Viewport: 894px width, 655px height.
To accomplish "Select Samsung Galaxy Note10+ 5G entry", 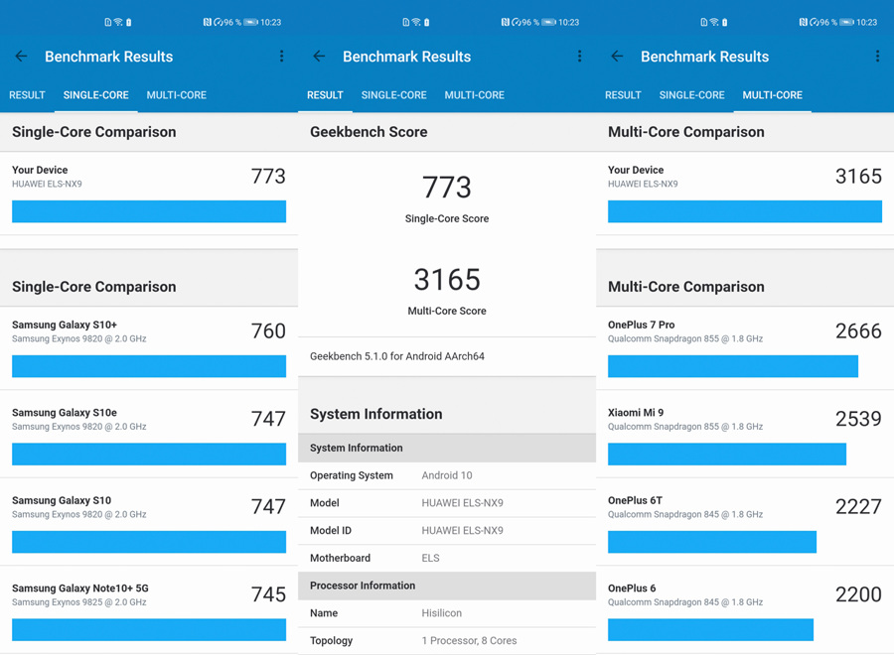I will tap(149, 609).
